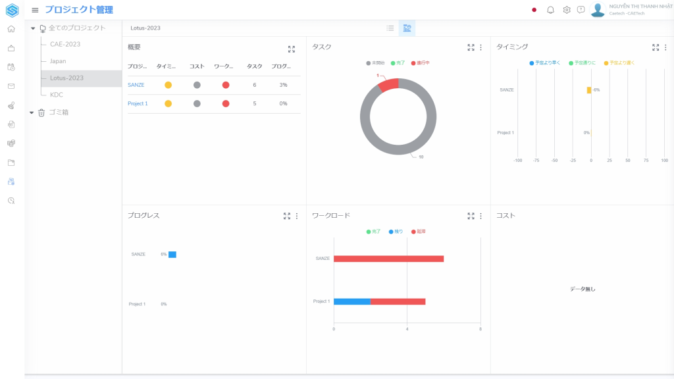Select CAE-2023 in the project tree
This screenshot has height=379, width=674.
pyautogui.click(x=65, y=44)
